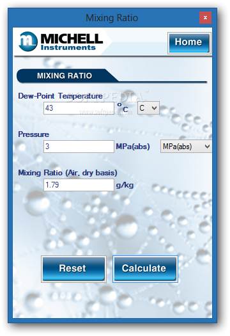Click the Mixing Ratio (Air, dry basis) label

pos(68,173)
